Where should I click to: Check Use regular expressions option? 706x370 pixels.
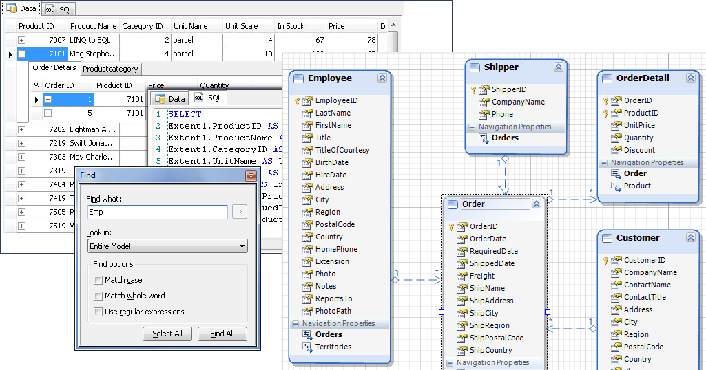98,312
